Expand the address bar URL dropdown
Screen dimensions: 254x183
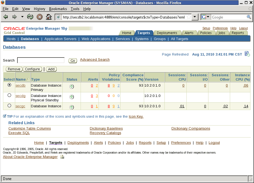click(195, 17)
